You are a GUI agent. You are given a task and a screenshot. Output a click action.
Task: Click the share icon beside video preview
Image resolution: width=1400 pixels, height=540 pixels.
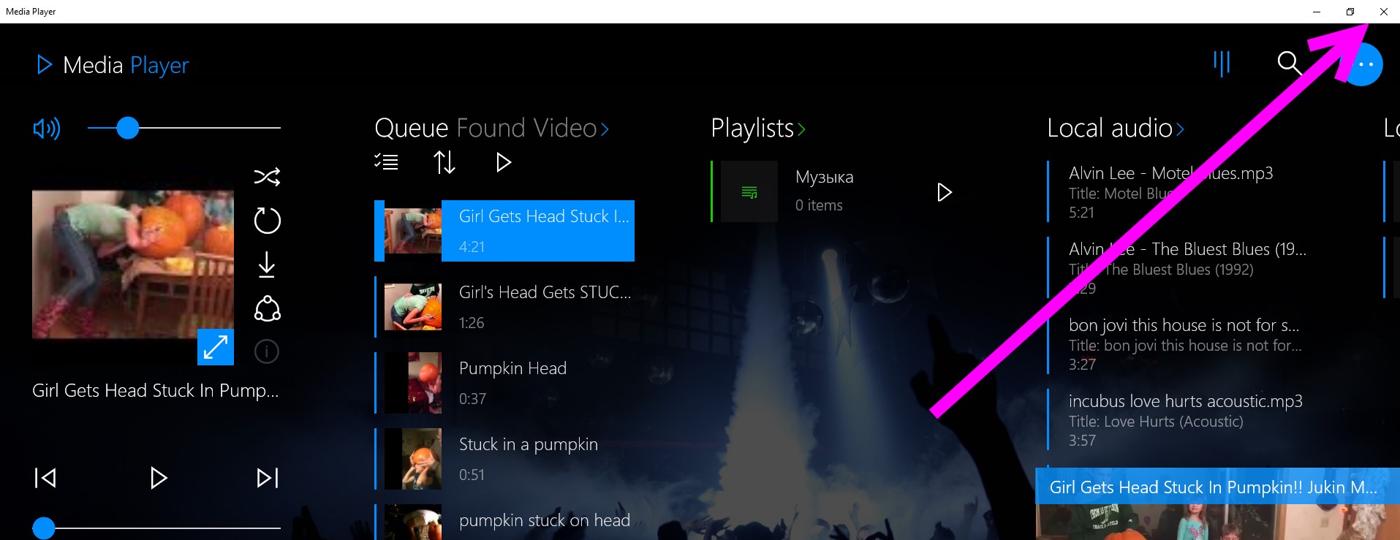(267, 308)
